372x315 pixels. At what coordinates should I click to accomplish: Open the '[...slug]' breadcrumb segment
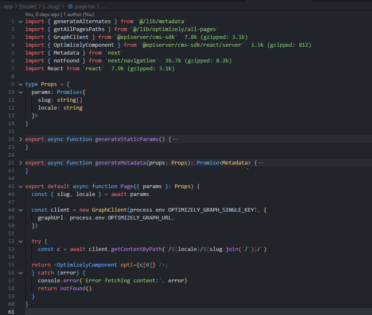pyautogui.click(x=51, y=7)
